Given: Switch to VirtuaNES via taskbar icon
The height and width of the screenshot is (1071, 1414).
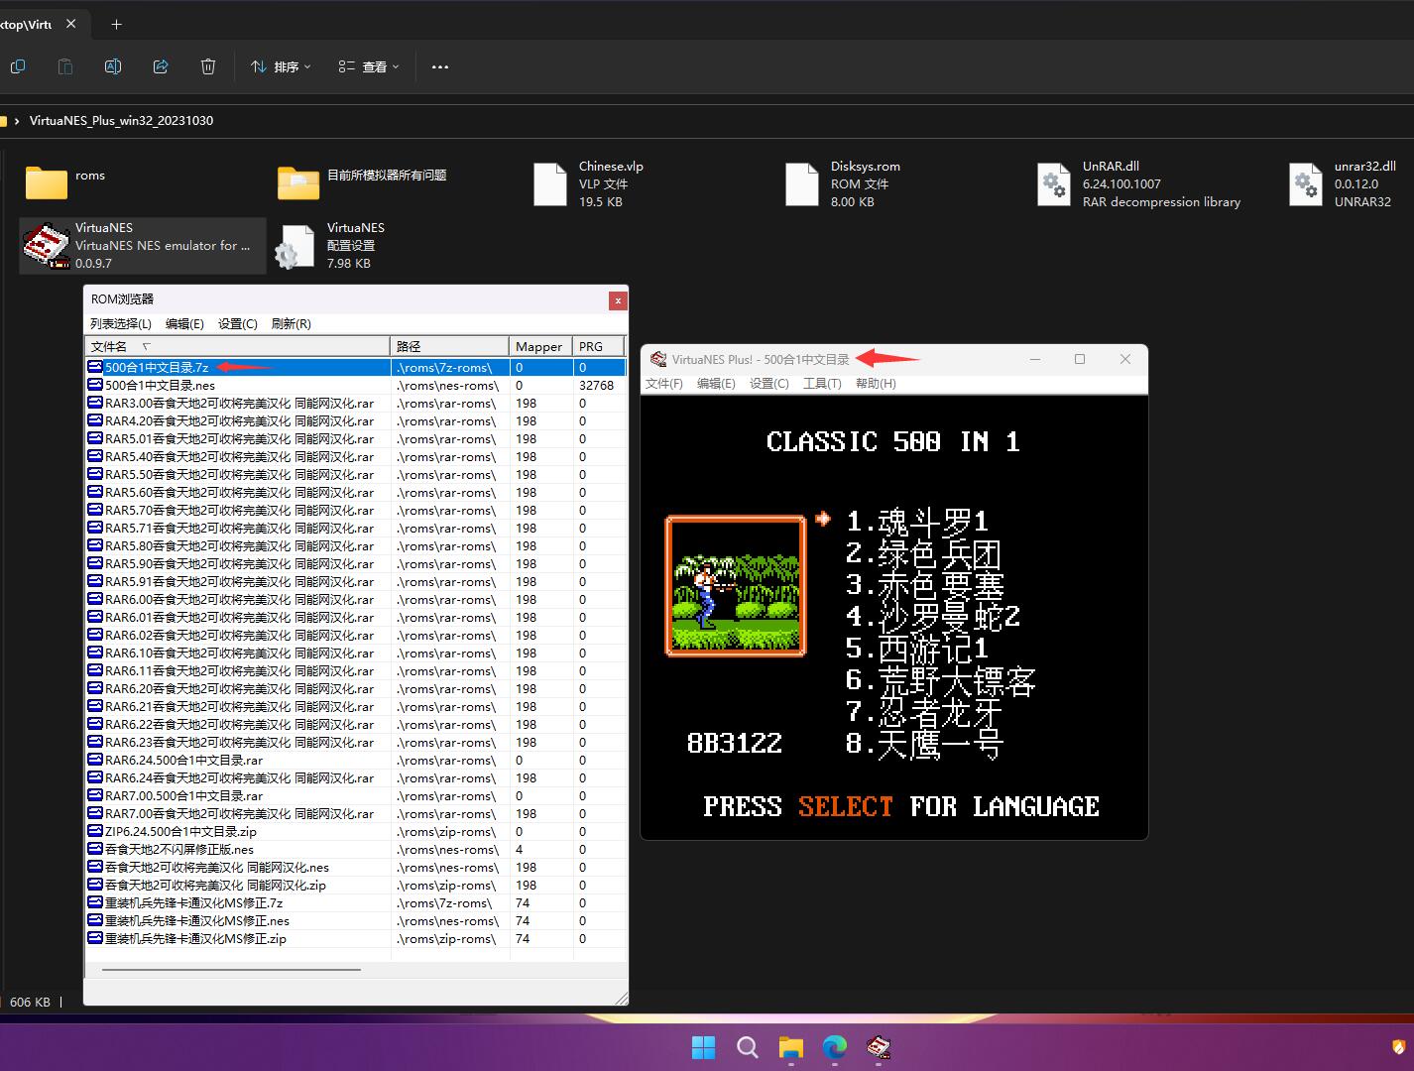Looking at the screenshot, I should pyautogui.click(x=879, y=1047).
